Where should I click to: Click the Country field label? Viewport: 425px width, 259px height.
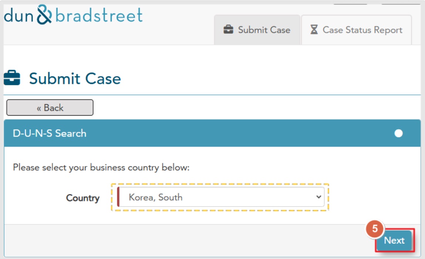pyautogui.click(x=82, y=198)
